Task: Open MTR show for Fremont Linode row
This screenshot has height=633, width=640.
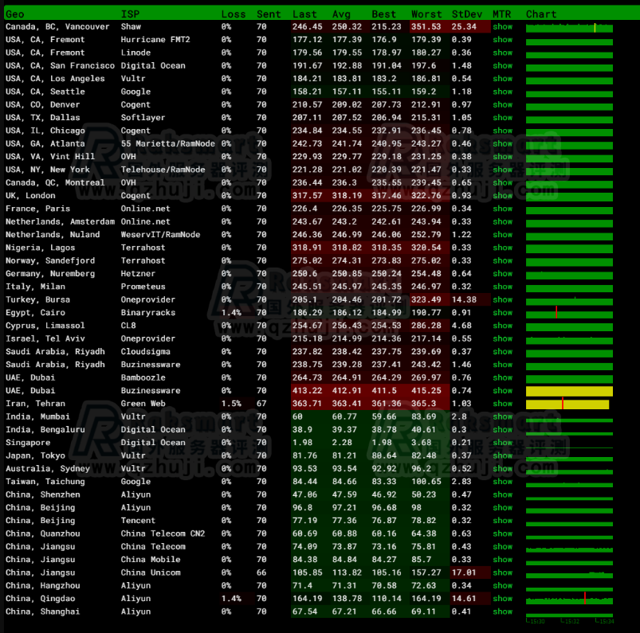Action: click(x=502, y=53)
